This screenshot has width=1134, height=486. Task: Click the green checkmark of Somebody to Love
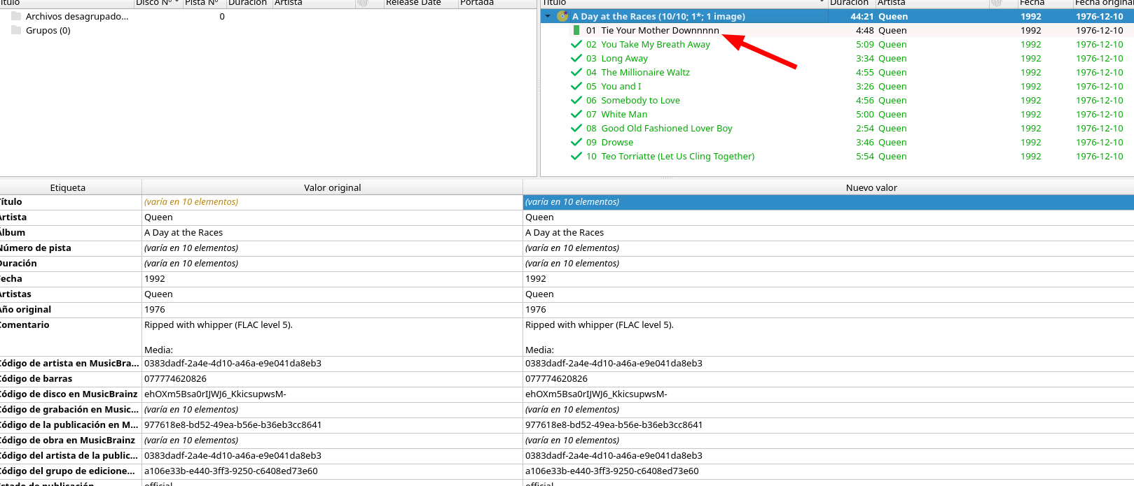click(x=576, y=100)
